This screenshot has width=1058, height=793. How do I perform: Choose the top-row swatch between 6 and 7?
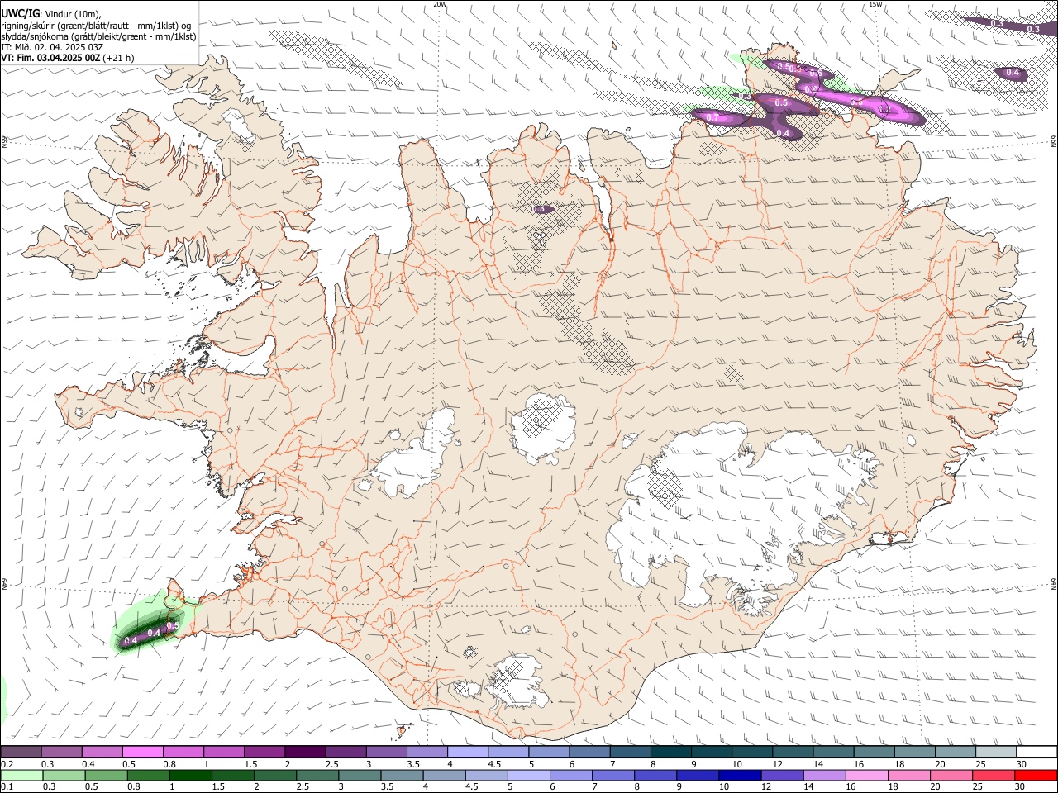[589, 753]
